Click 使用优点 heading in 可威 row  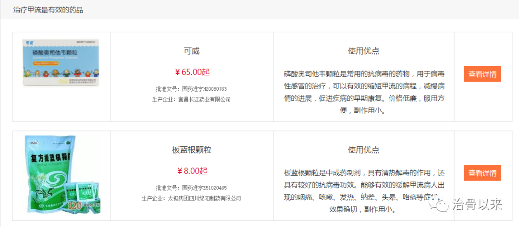coord(363,51)
